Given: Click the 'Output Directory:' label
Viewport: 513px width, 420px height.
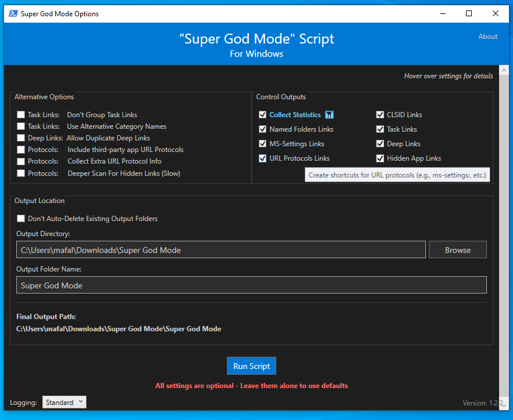Looking at the screenshot, I should click(43, 234).
